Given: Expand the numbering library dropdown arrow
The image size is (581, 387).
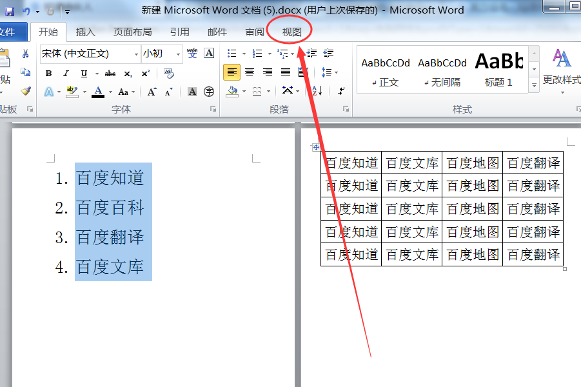Looking at the screenshot, I should tap(270, 54).
